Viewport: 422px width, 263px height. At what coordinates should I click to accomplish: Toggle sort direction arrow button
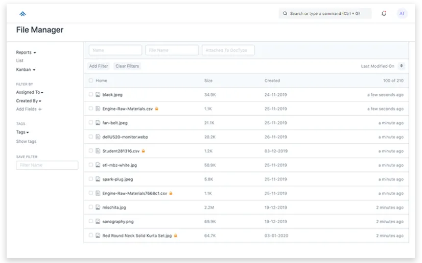402,66
